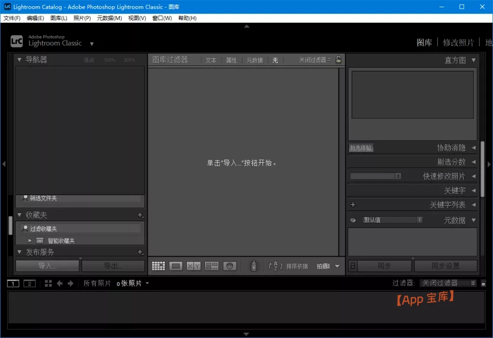Open Compare view with the XY icon
493x338 pixels.
[x=194, y=265]
